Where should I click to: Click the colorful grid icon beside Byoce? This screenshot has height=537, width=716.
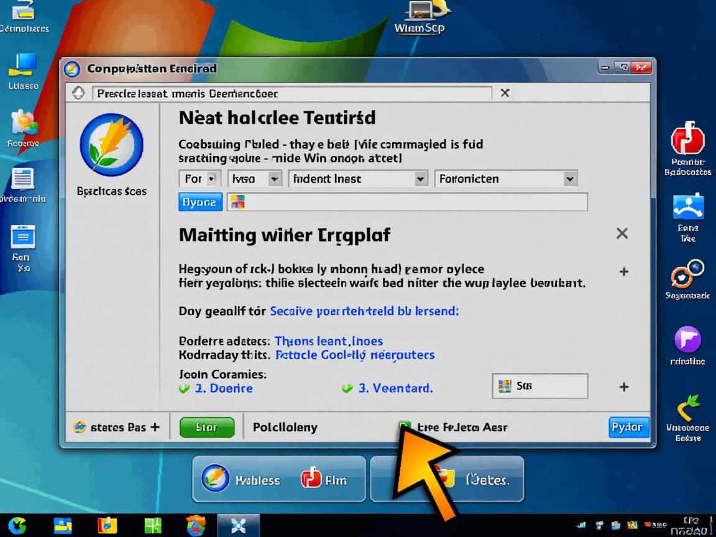tap(237, 202)
